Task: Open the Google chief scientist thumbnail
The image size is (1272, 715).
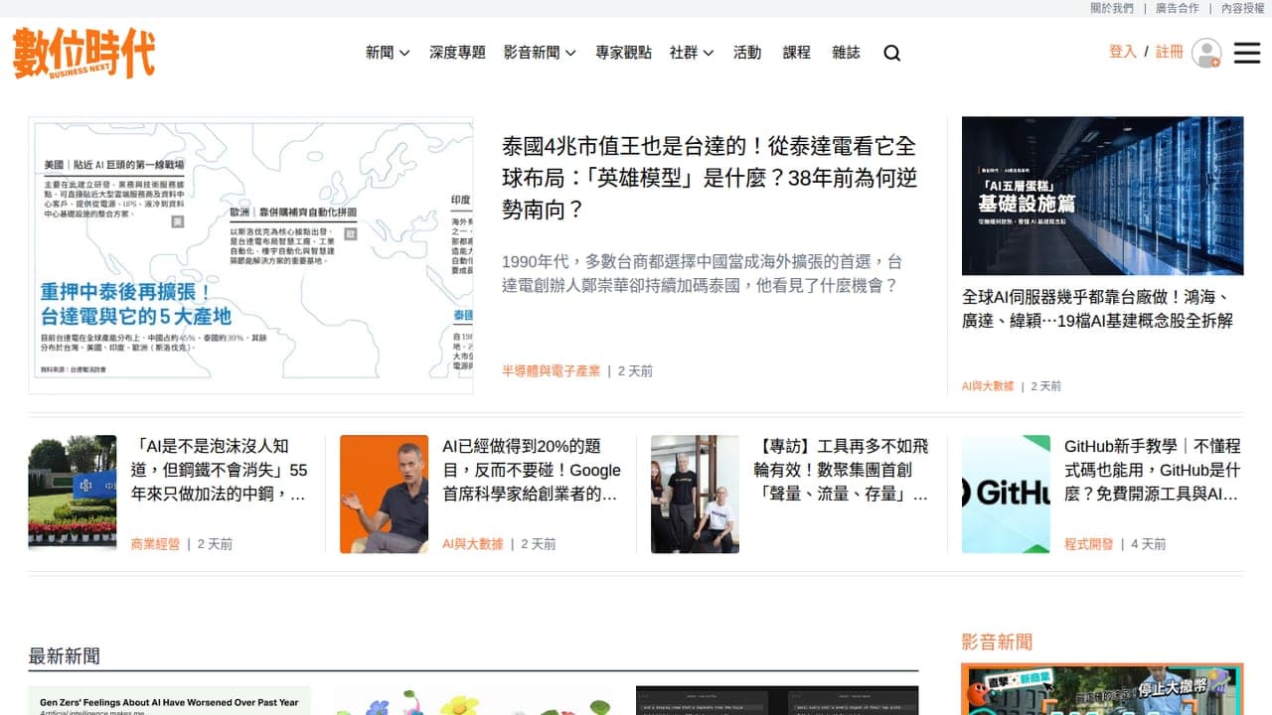Action: [384, 494]
